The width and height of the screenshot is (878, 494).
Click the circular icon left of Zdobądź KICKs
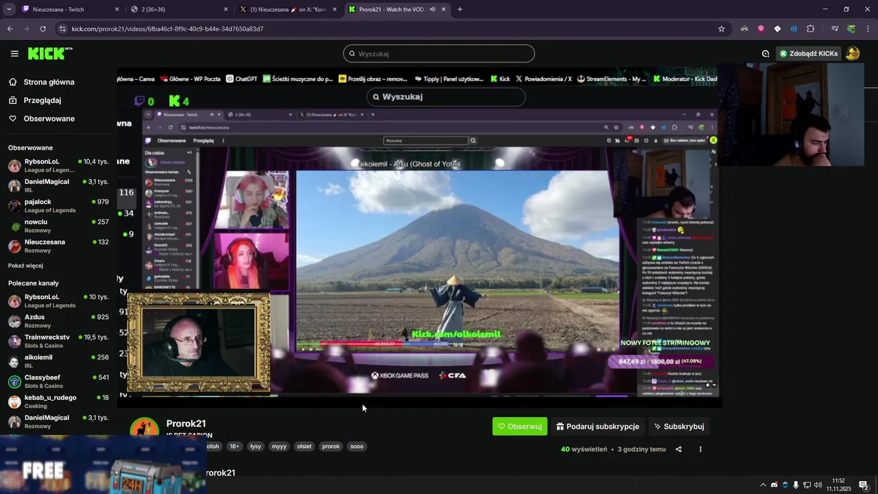[x=766, y=54]
